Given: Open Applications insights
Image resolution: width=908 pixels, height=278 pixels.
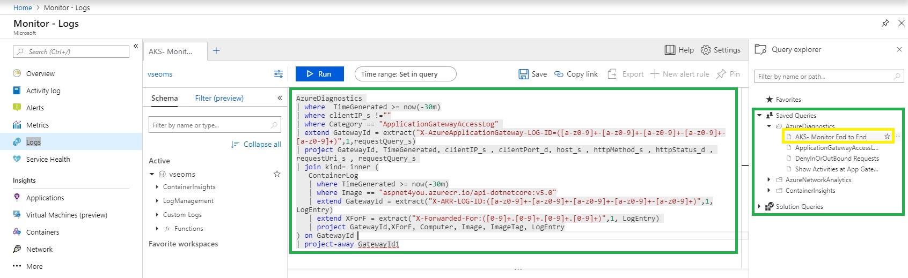Looking at the screenshot, I should coord(45,198).
